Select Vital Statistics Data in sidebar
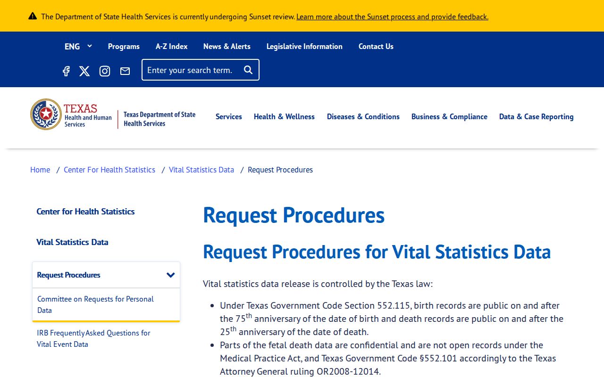This screenshot has width=604, height=377. pos(72,242)
